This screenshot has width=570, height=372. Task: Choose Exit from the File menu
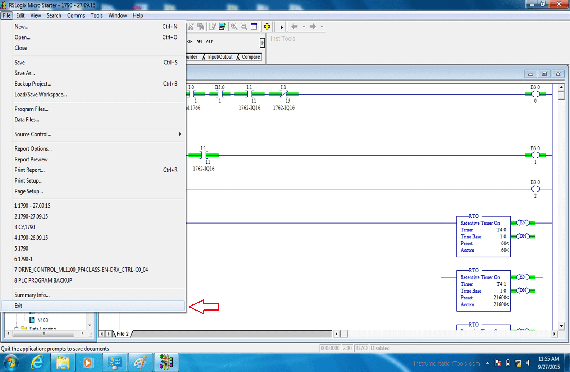pyautogui.click(x=94, y=306)
